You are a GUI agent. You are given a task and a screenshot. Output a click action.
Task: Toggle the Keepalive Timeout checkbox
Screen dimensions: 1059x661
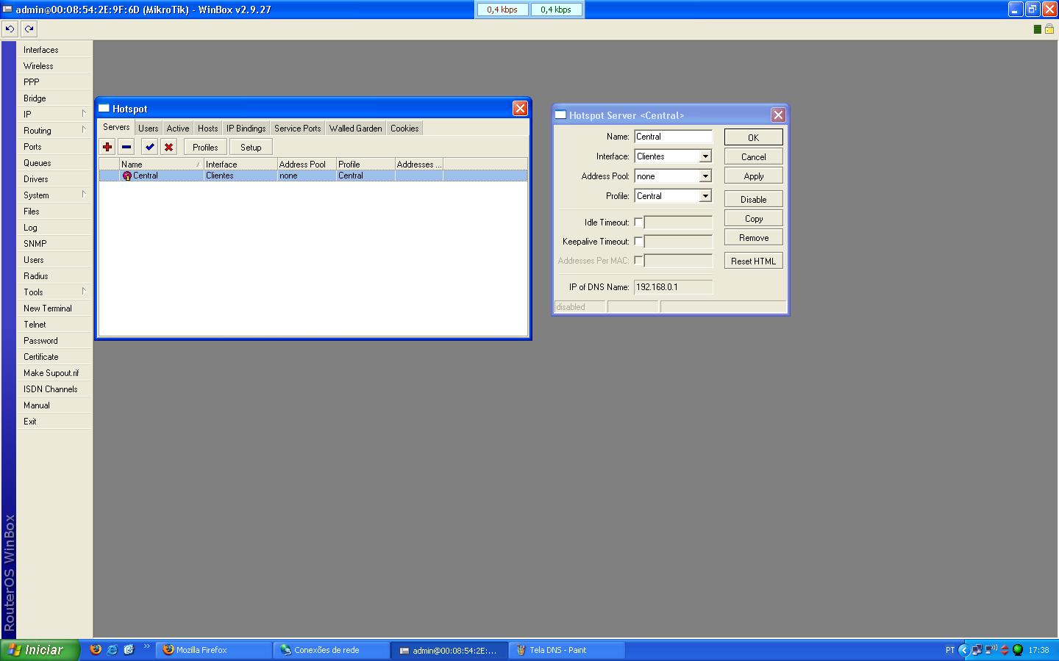point(638,241)
